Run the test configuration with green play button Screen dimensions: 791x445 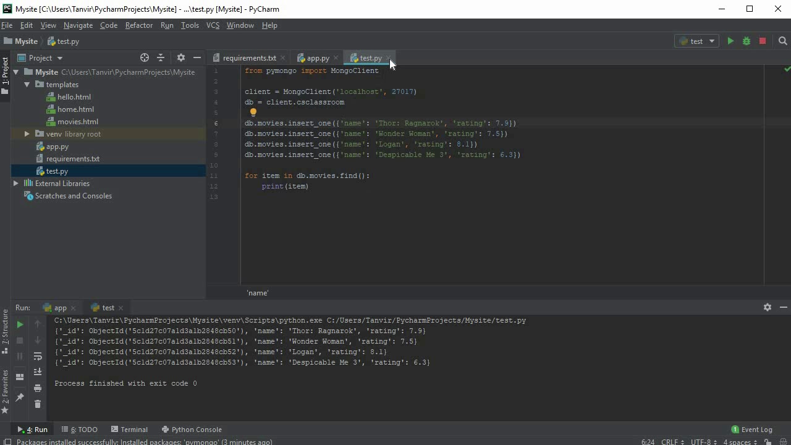730,41
